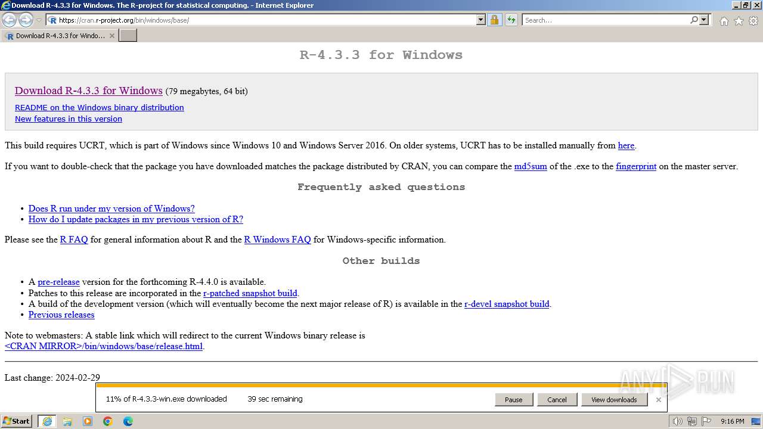Screen dimensions: 763x429
Task: Close the Download R-4.3.3 tab
Action: [x=111, y=36]
